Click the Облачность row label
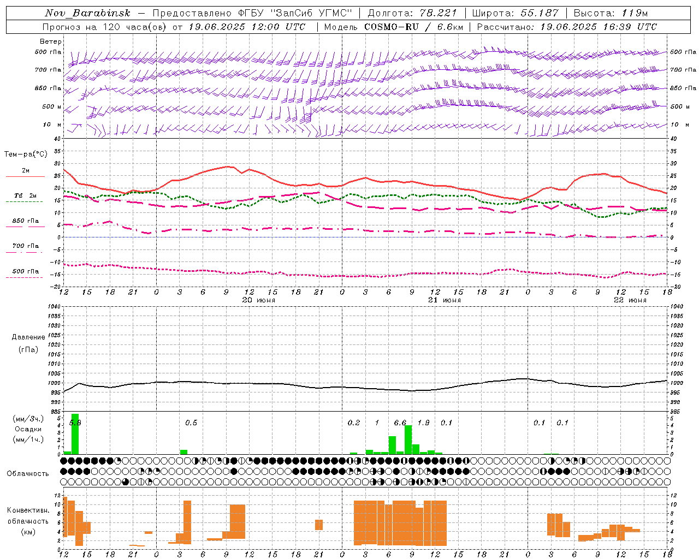This screenshot has width=699, height=559. [28, 473]
